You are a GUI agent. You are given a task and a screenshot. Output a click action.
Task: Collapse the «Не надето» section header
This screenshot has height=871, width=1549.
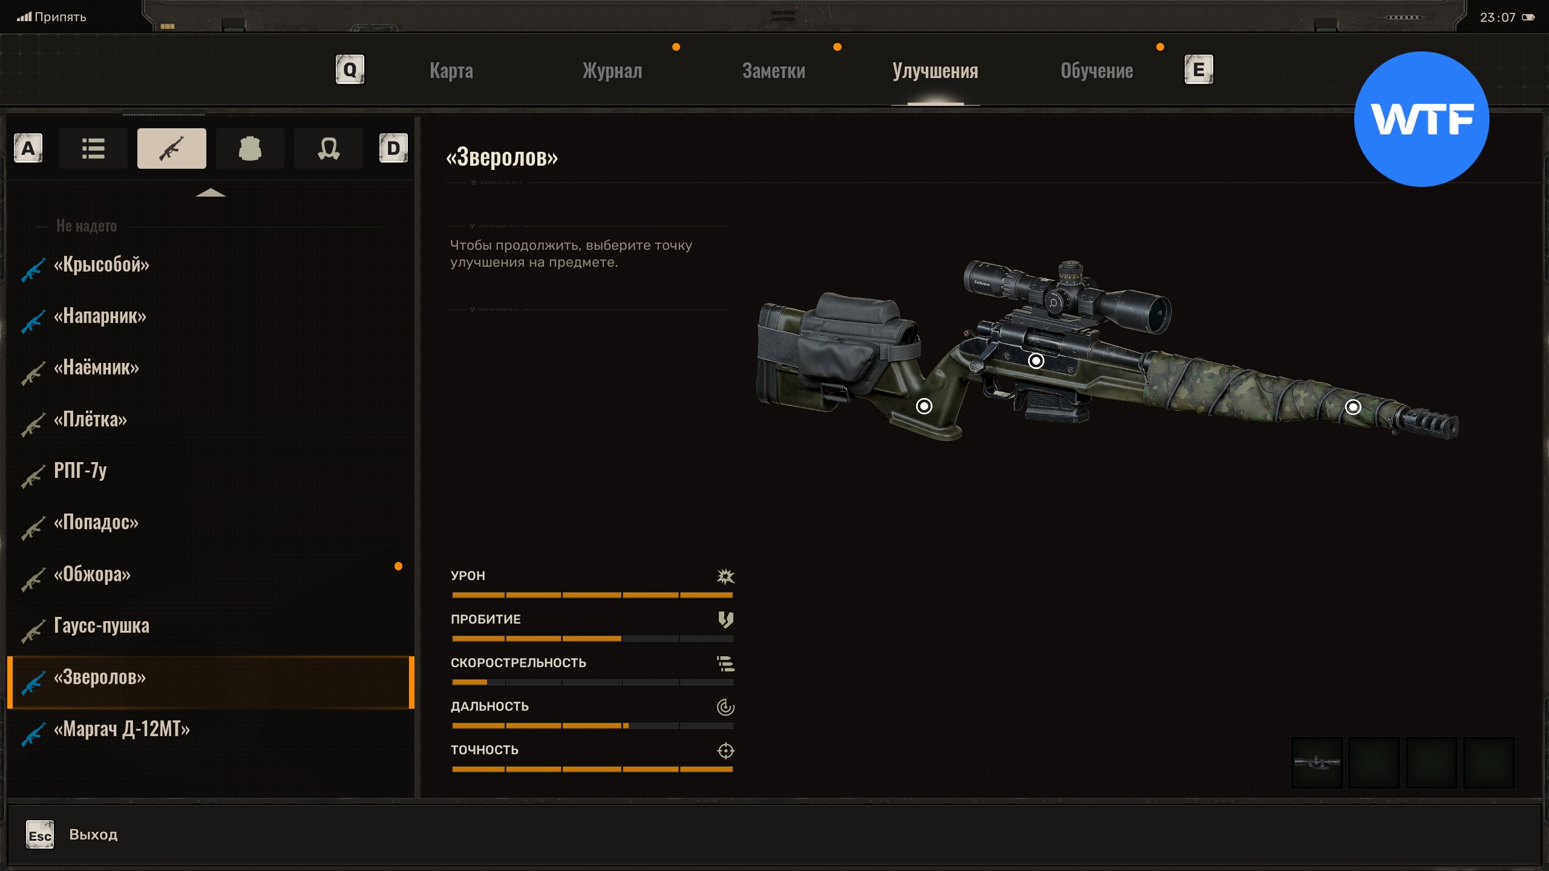(87, 226)
